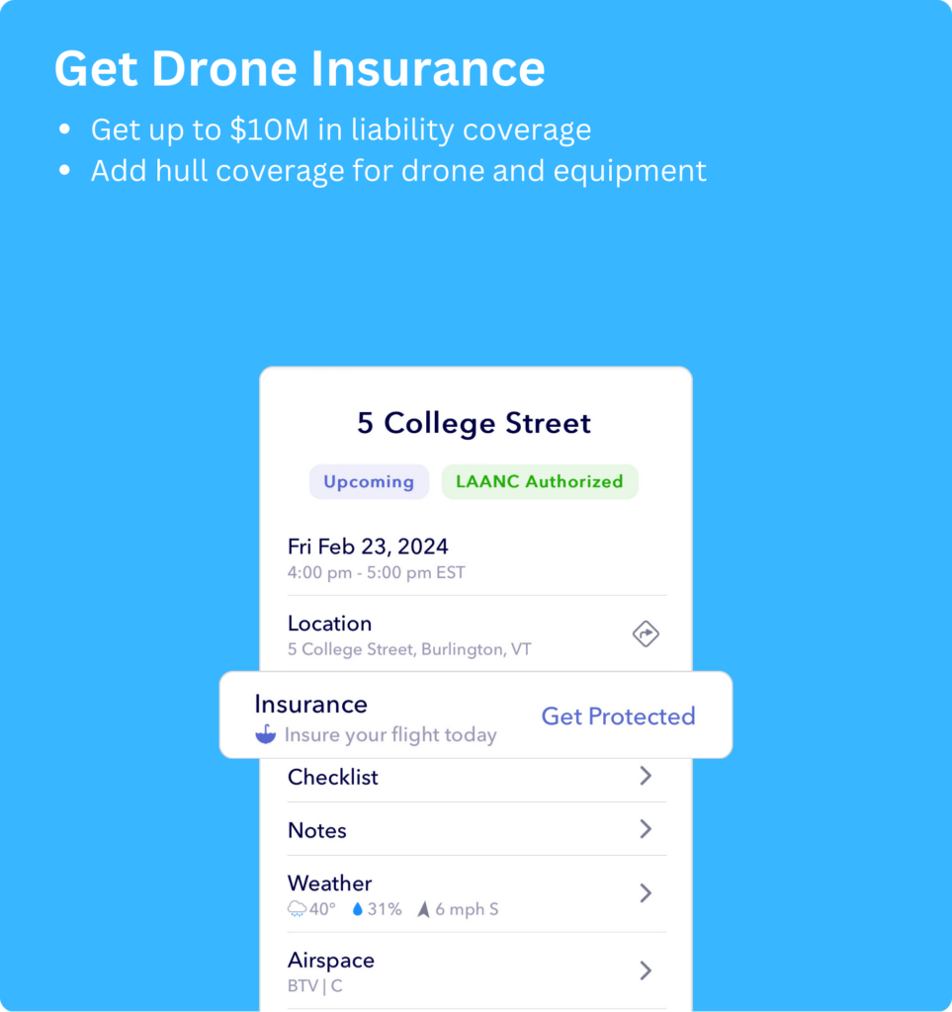Click the Fri Feb 23, 2024 date
This screenshot has width=952, height=1012.
[x=368, y=547]
